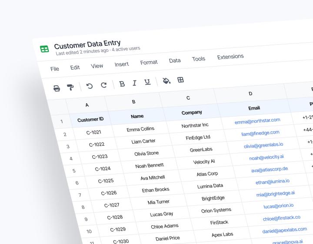Open olivia@greenlabs.io email link

[x=263, y=145]
